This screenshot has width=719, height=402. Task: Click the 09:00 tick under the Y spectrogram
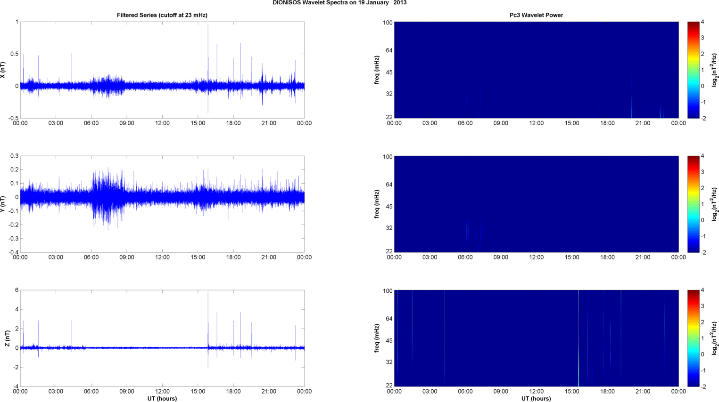[501, 257]
